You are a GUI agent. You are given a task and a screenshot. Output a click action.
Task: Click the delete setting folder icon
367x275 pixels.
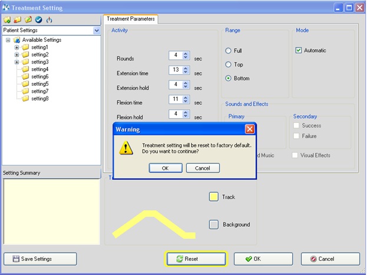(18, 19)
